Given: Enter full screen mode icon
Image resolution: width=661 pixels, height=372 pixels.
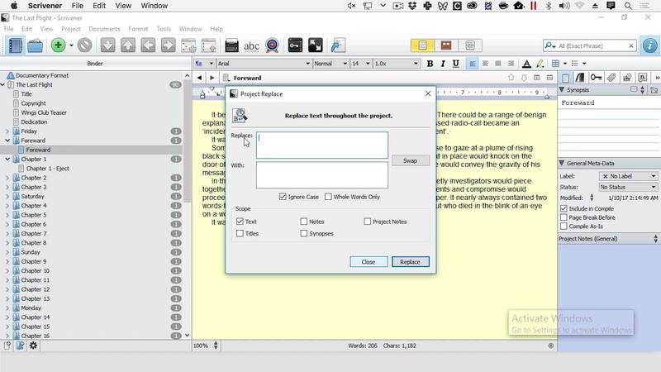Looking at the screenshot, I should click(x=316, y=45).
